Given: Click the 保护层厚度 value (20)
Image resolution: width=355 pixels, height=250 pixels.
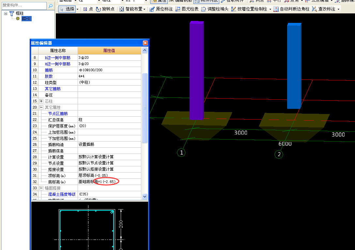Looking at the screenshot, I should [x=109, y=126].
